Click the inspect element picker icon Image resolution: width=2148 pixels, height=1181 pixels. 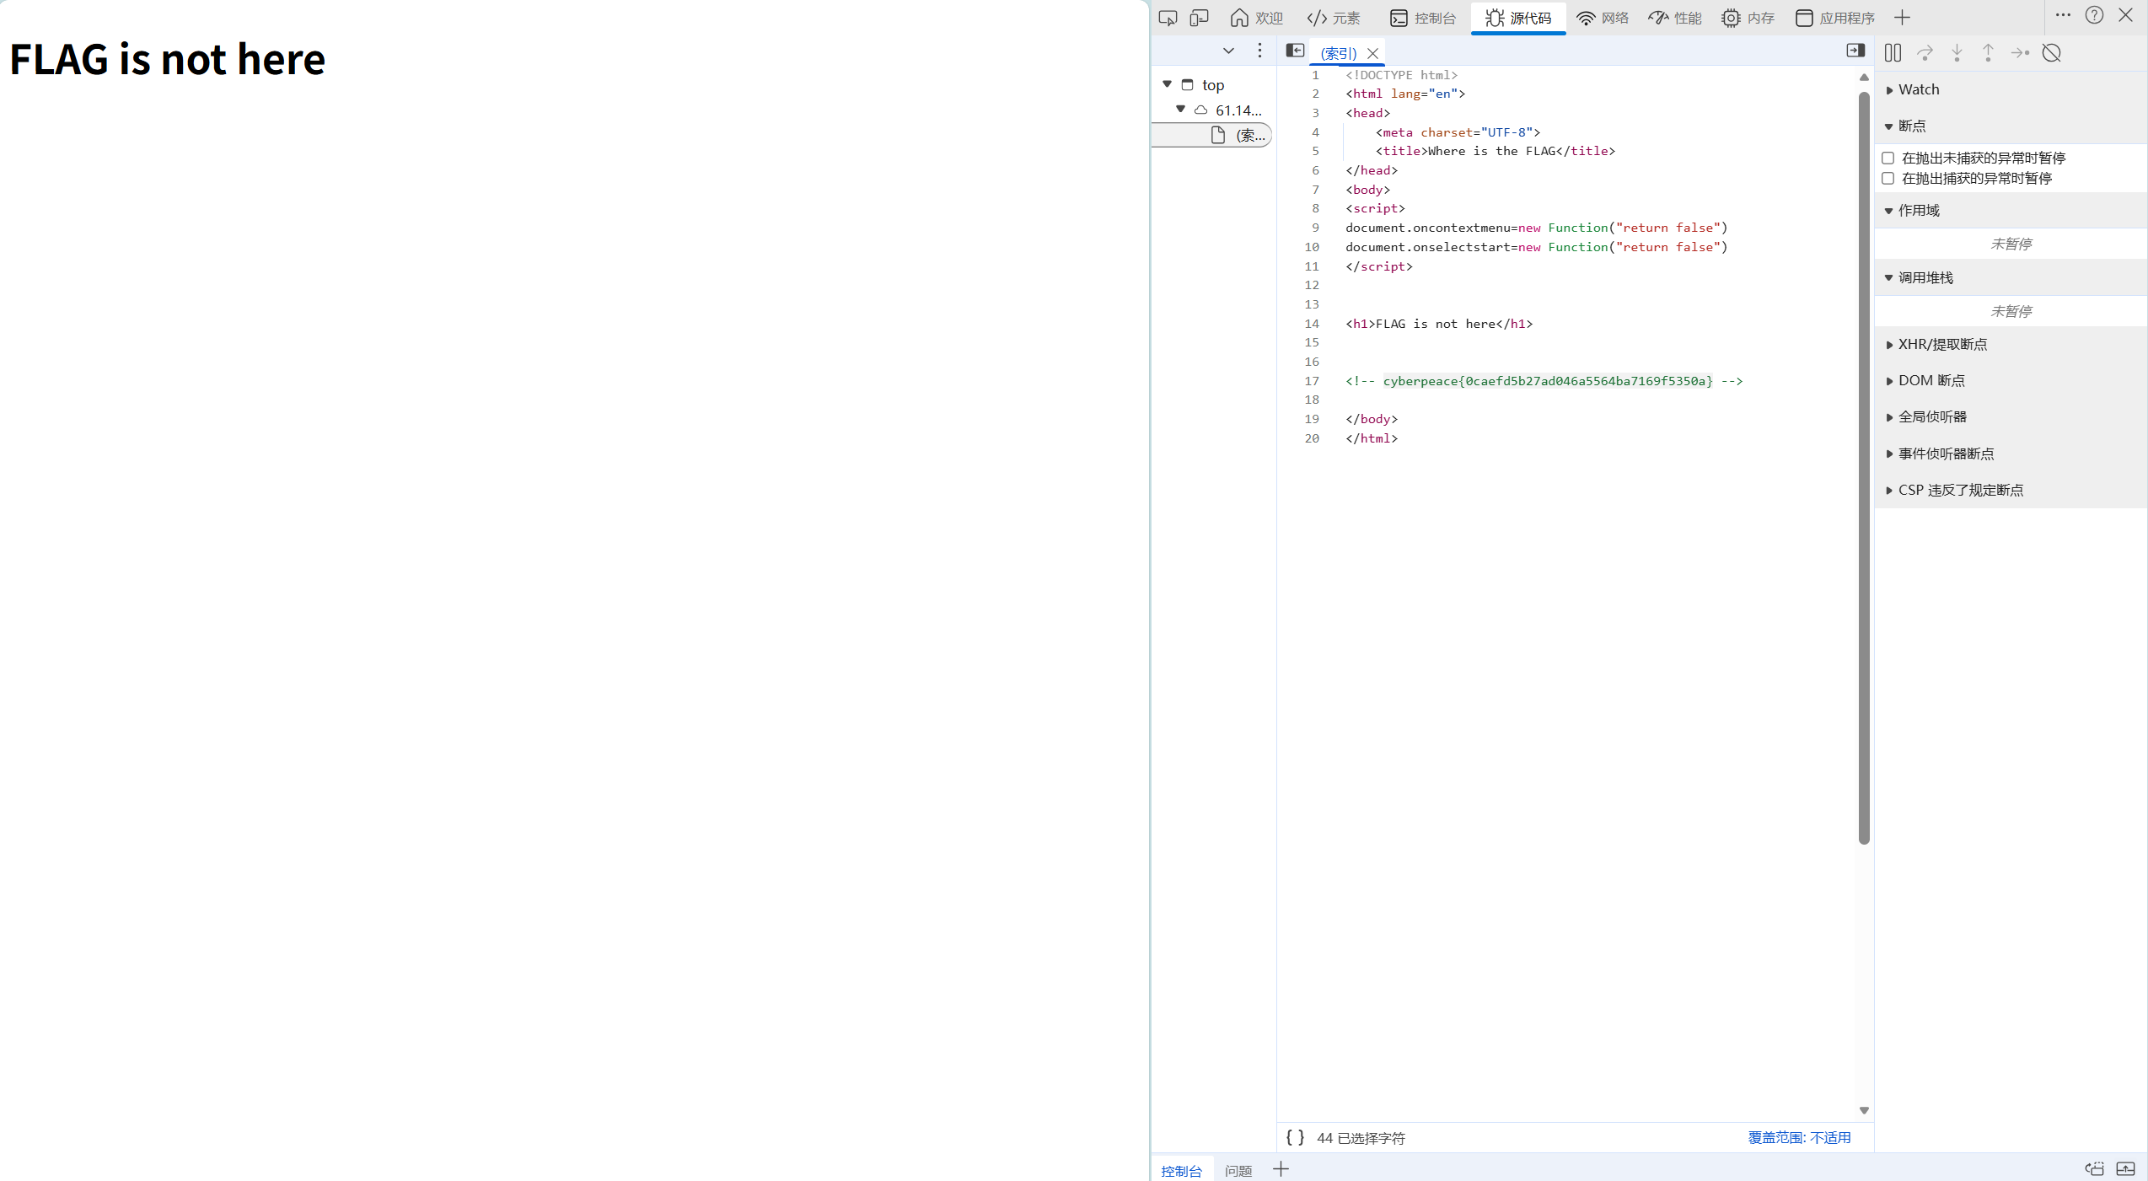[1168, 18]
